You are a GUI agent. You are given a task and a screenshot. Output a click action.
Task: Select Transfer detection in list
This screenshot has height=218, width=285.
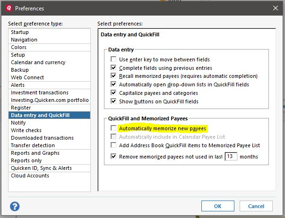49,145
